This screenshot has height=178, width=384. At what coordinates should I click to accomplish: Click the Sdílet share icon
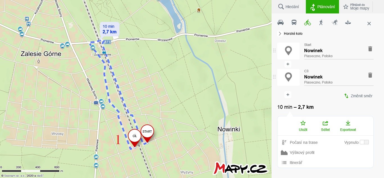(326, 123)
